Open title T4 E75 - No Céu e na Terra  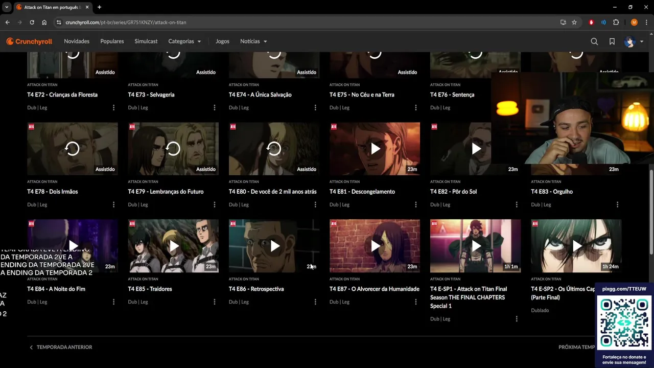362,95
